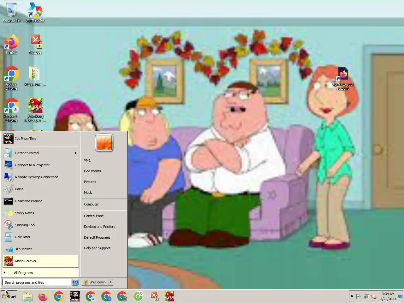Click the Mario Forever taskbar icon
This screenshot has height=303, width=404.
point(169,296)
